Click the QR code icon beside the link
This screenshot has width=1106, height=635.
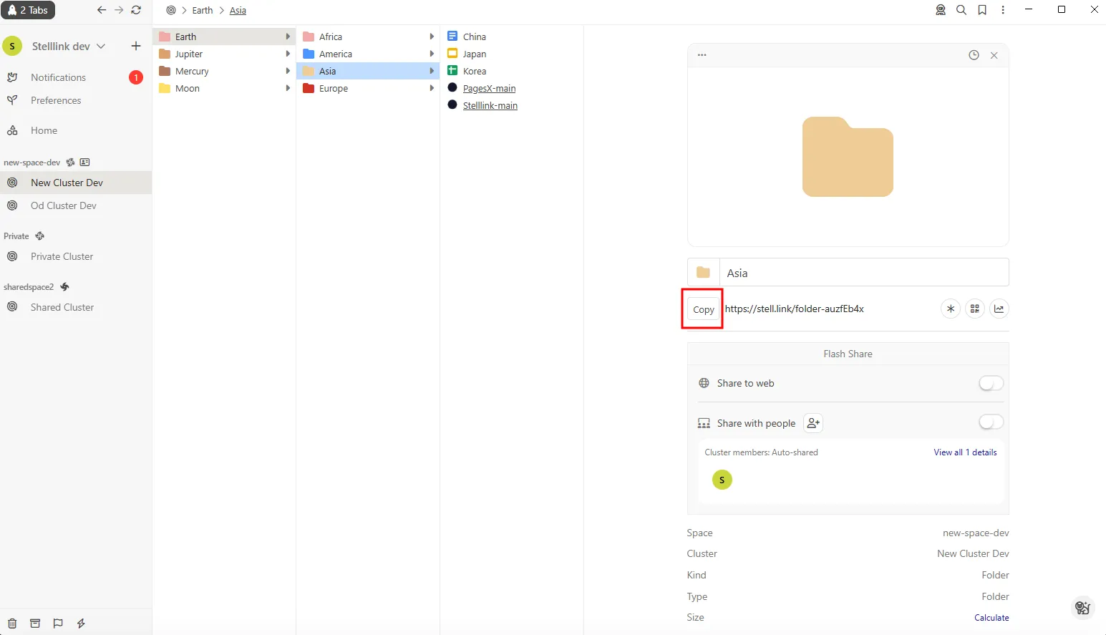click(974, 309)
